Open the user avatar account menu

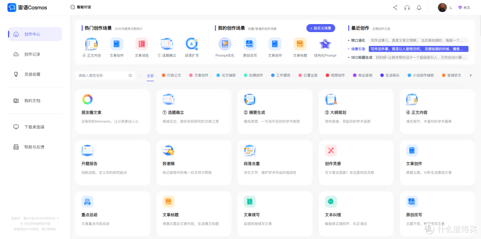tap(442, 8)
